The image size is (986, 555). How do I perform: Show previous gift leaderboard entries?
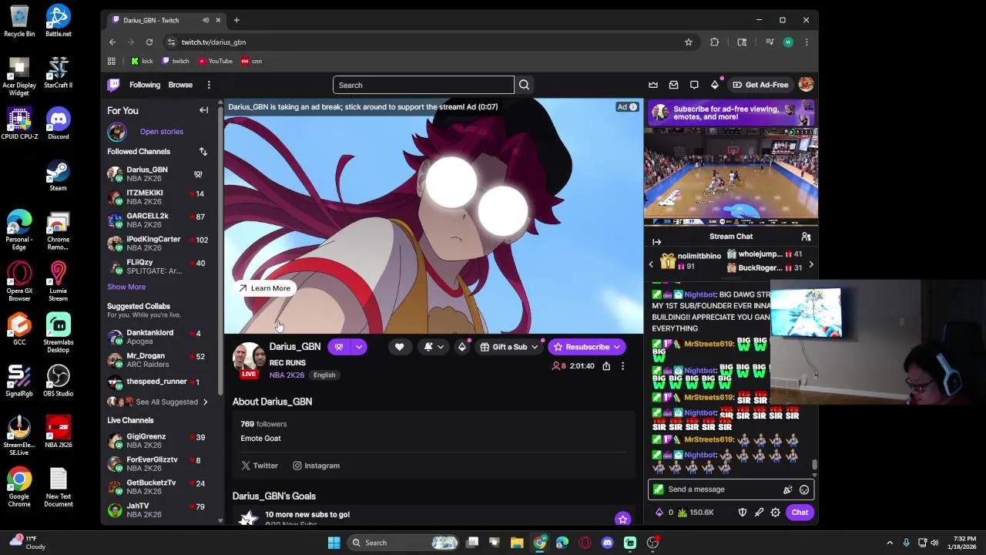point(651,265)
